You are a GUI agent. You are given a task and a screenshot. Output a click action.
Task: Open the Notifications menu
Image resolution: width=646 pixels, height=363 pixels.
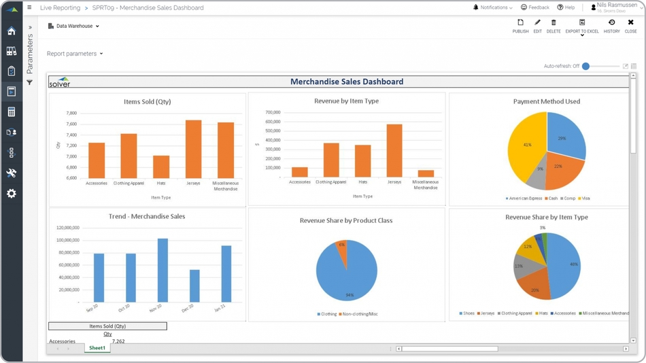(493, 7)
